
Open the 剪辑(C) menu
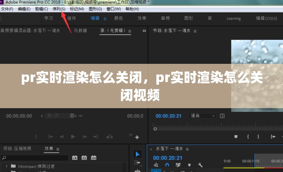click(41, 9)
